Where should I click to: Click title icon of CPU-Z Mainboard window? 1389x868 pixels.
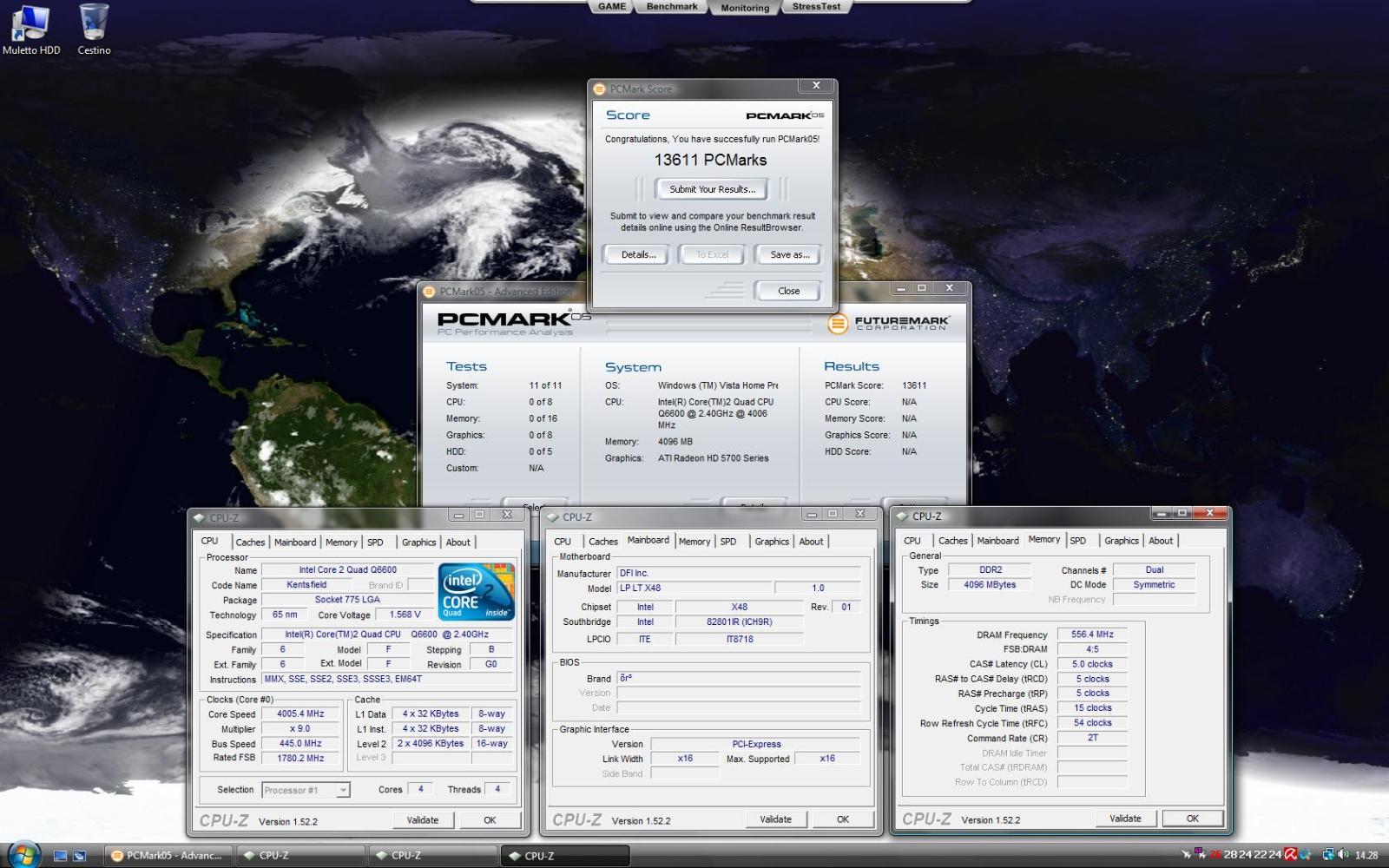point(551,516)
